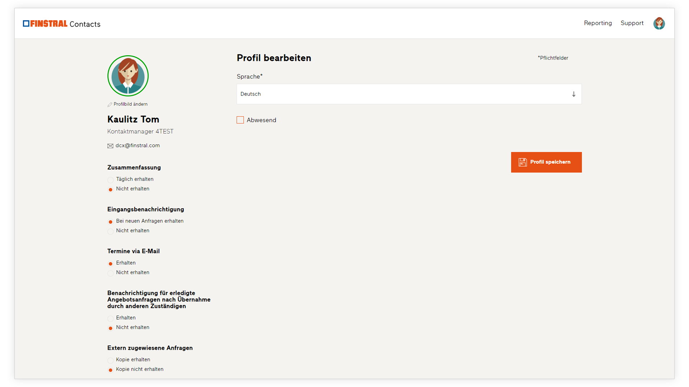The image size is (689, 387).
Task: Click the name Kaulitz Tom
Action: (x=133, y=119)
